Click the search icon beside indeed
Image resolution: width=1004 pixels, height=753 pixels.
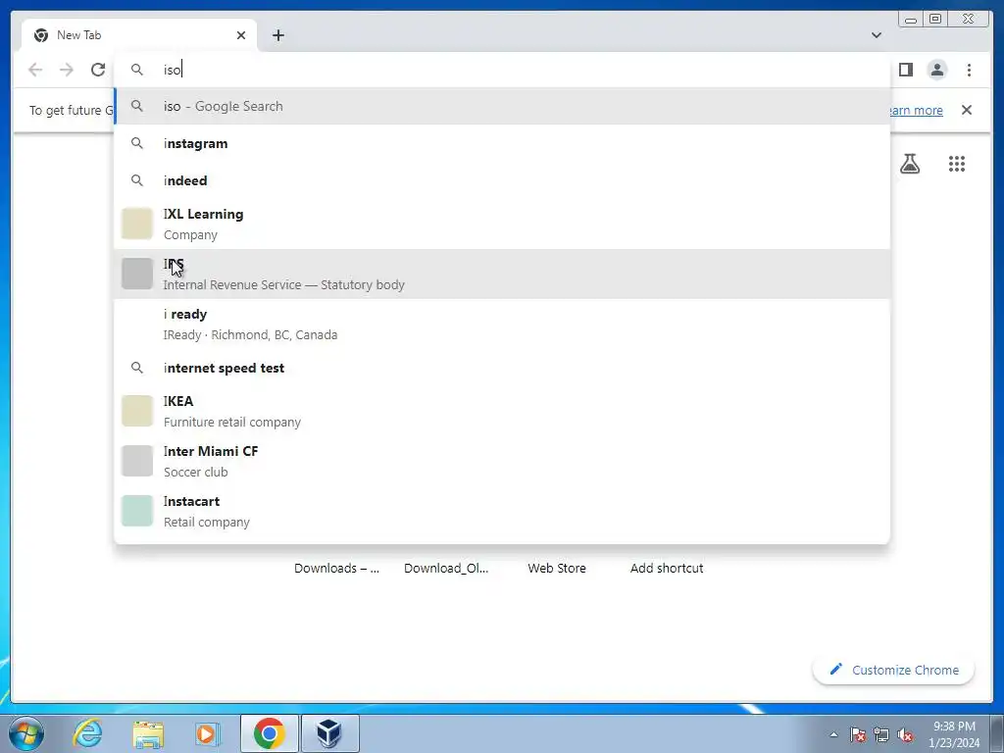pos(137,180)
